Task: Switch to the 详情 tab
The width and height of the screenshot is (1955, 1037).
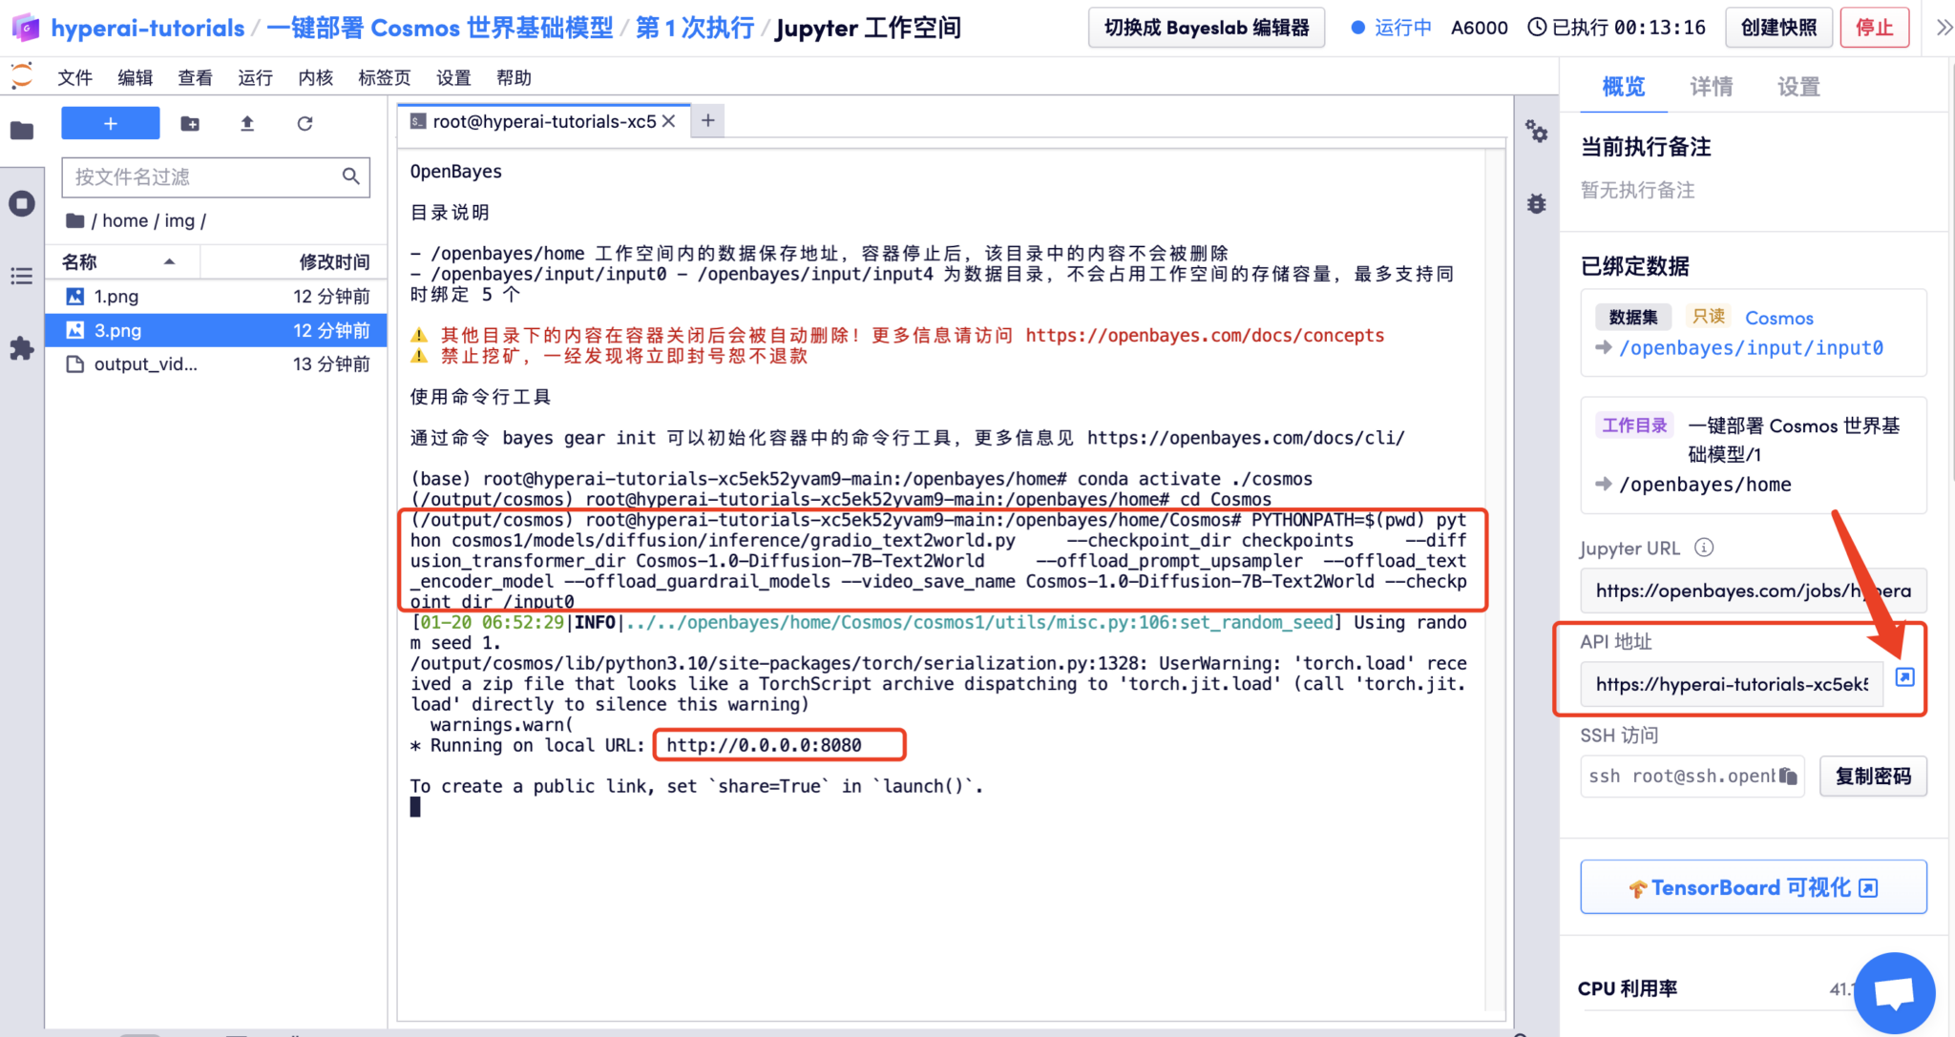Action: (1711, 87)
